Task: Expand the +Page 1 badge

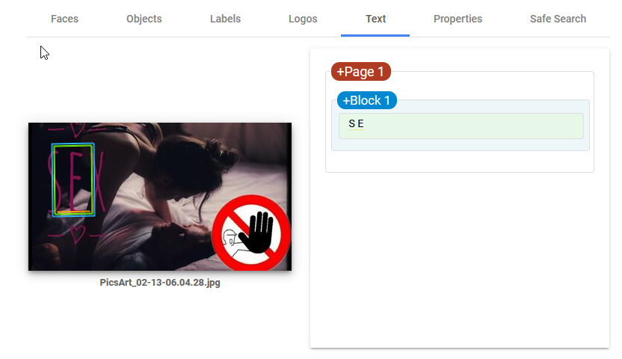Action: click(361, 71)
